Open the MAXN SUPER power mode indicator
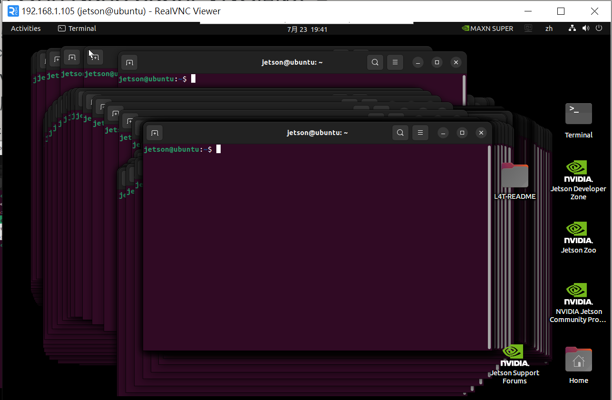Viewport: 612px width, 400px height. tap(487, 29)
